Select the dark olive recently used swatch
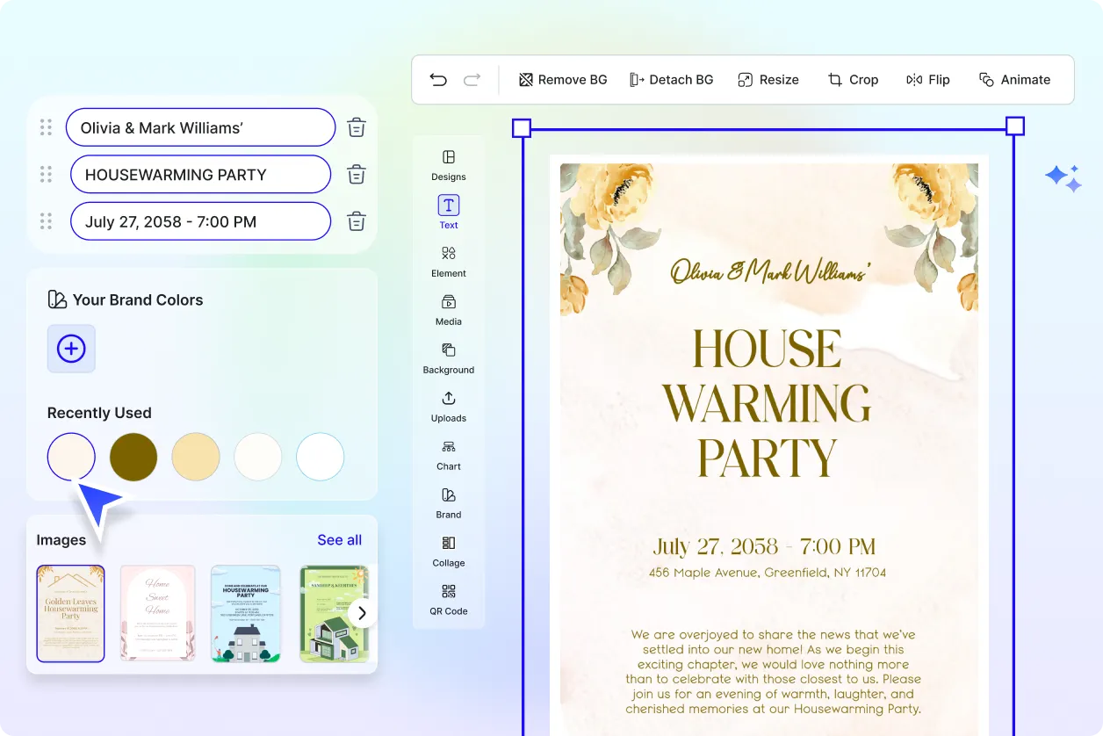 [x=133, y=457]
